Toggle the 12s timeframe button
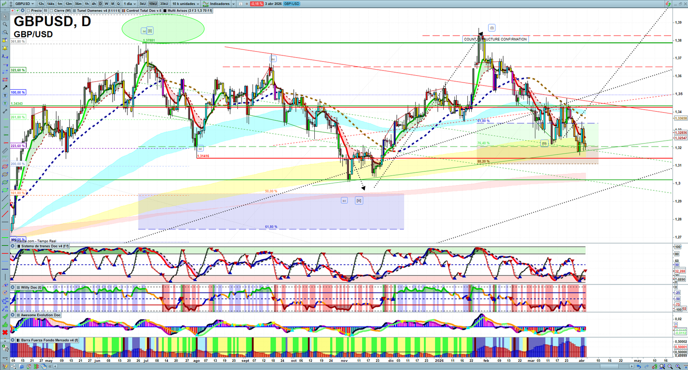The width and height of the screenshot is (688, 370). (41, 3)
